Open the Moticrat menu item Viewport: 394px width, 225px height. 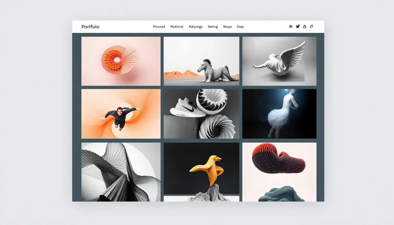177,27
